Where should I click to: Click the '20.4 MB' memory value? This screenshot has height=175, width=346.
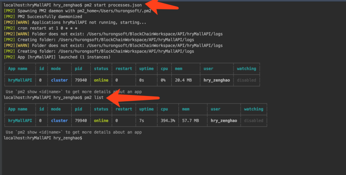point(183,80)
